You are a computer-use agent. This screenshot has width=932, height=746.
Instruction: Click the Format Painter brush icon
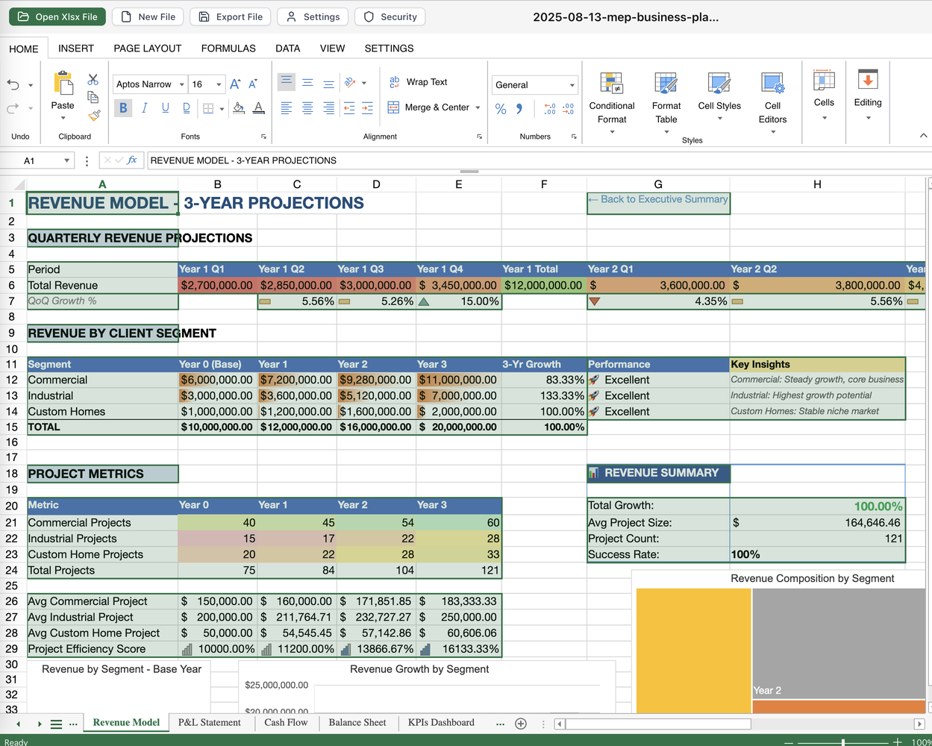(x=94, y=115)
